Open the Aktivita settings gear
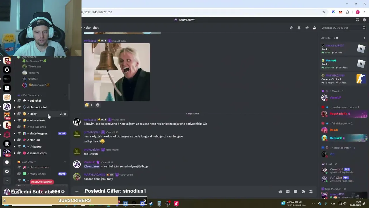The width and height of the screenshot is (369, 208). [x=337, y=38]
